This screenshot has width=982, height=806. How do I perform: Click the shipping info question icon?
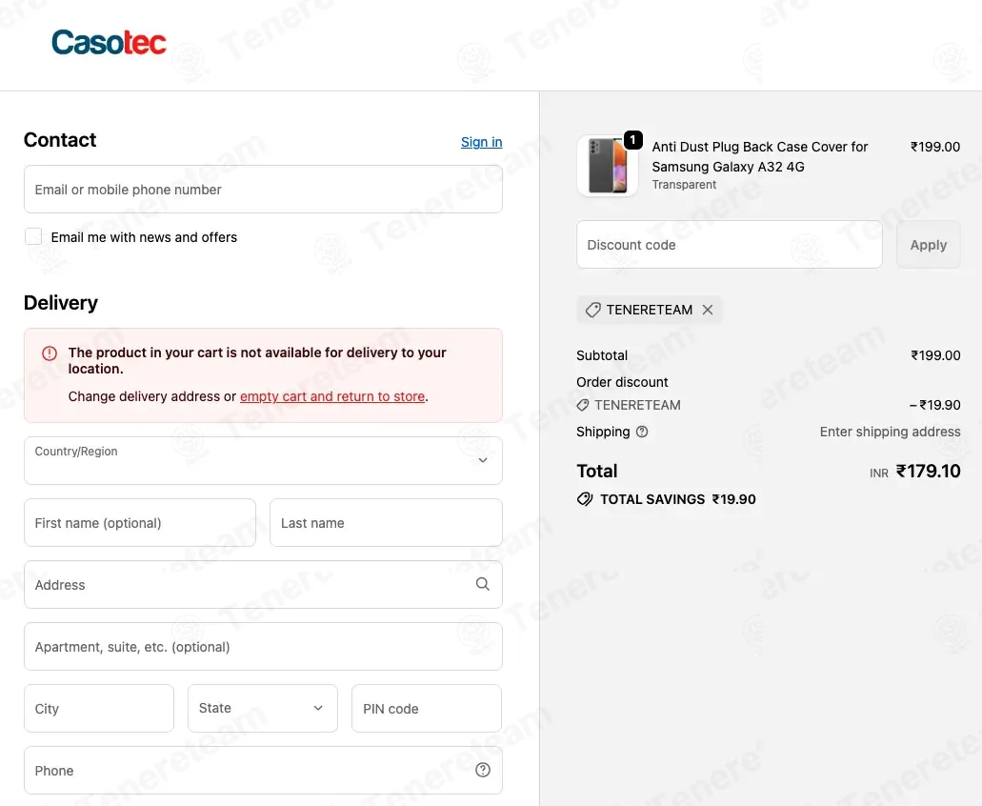tap(642, 432)
